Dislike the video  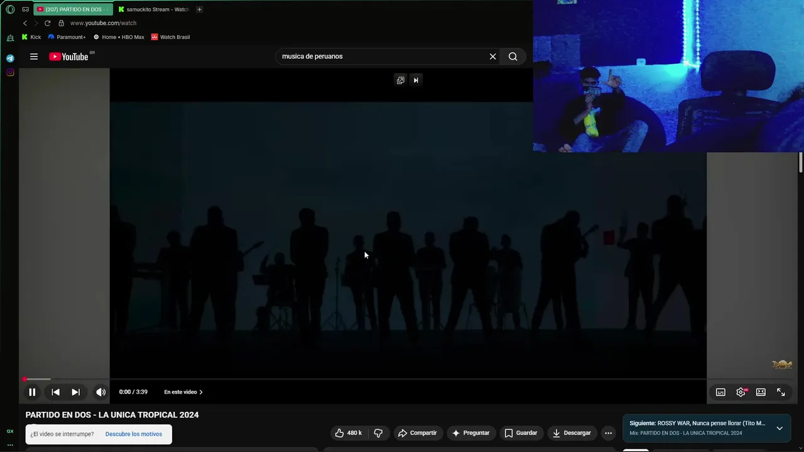[378, 433]
